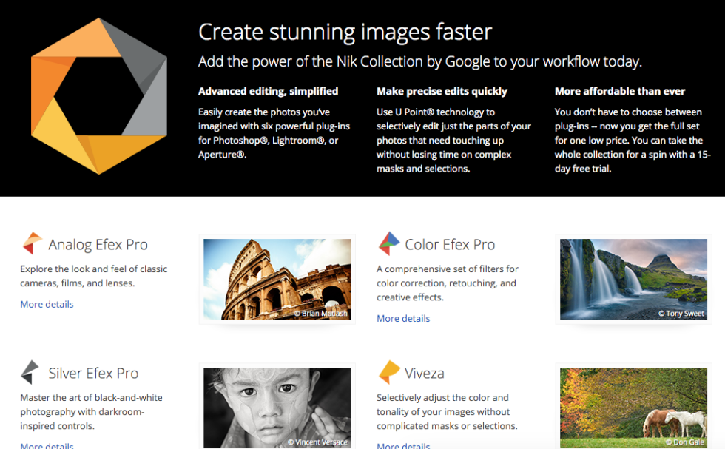Click the horses photo by Don Gale
This screenshot has height=449, width=725.
pos(633,408)
